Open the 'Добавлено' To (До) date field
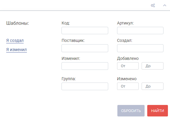The image size is (170, 125). tap(153, 66)
